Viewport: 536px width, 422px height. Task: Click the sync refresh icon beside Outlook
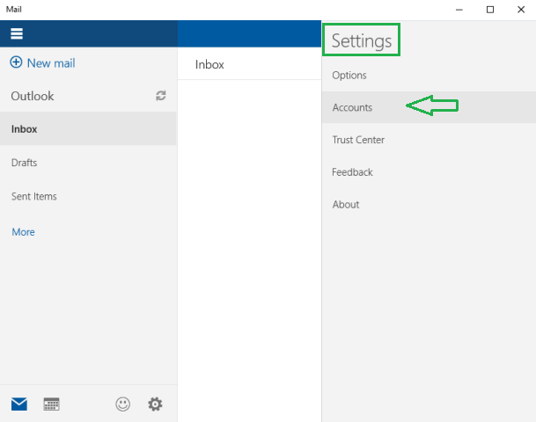161,96
